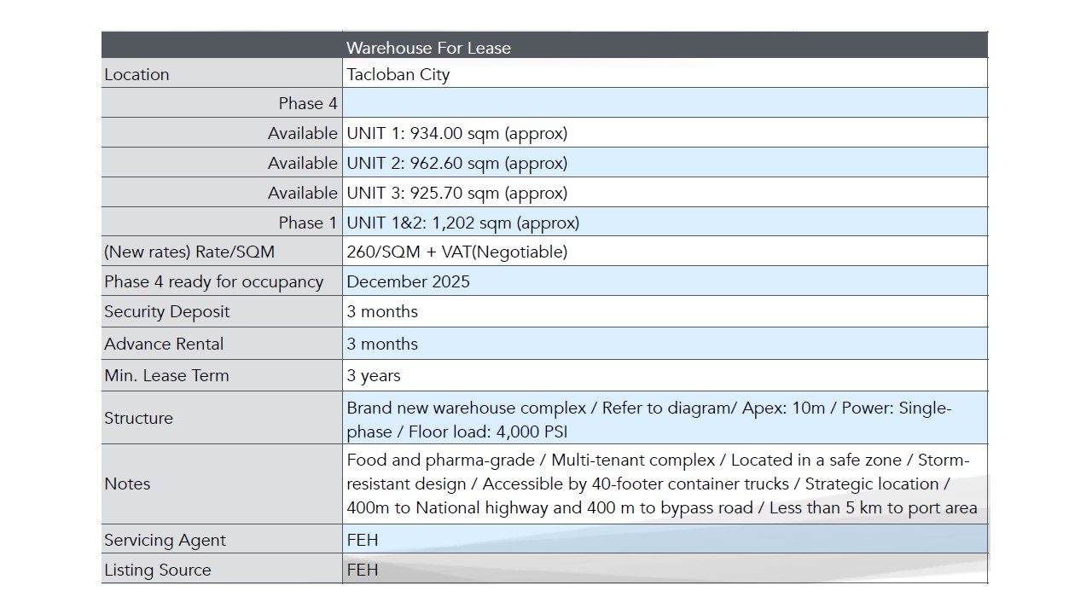This screenshot has height=614, width=1092.
Task: Click the "UNIT 1&2: 1,202 sqm" cell
Action: tap(462, 223)
